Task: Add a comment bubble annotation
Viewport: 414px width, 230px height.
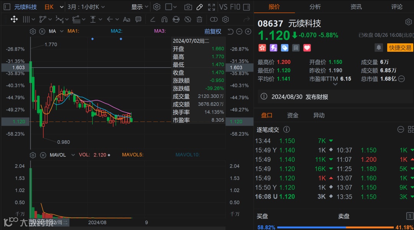Action: [138, 19]
